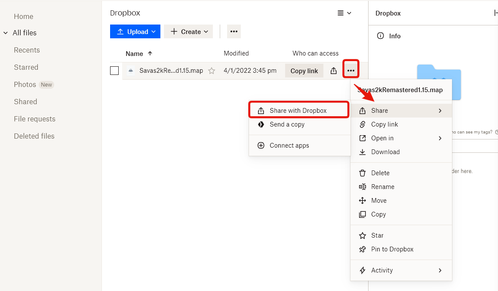
Task: Select the checkbox for Savas2kRe...d1.15.map
Action: coord(114,71)
